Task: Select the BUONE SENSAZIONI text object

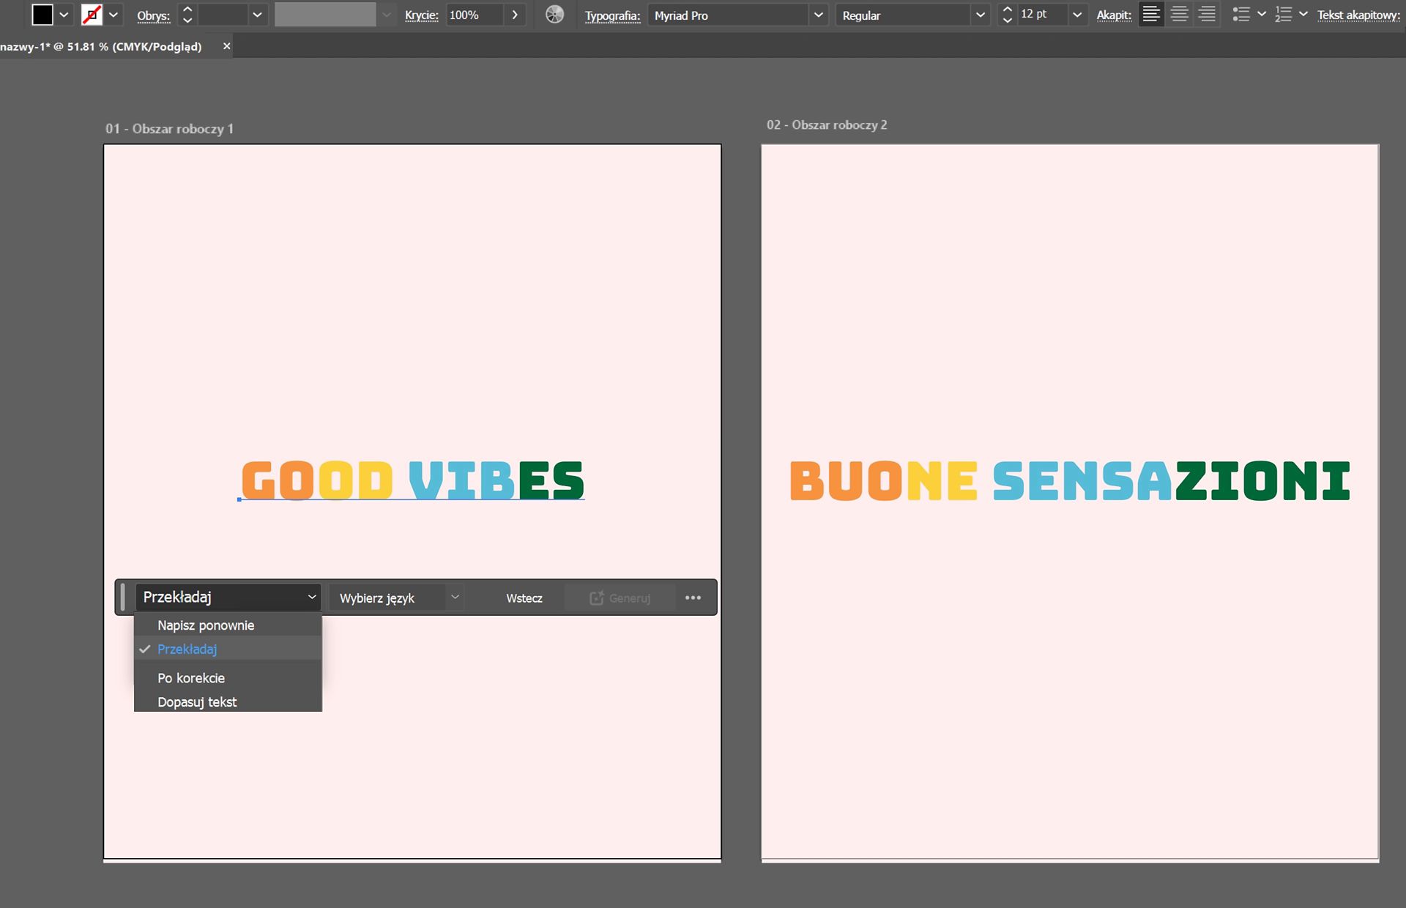Action: pos(1070,480)
